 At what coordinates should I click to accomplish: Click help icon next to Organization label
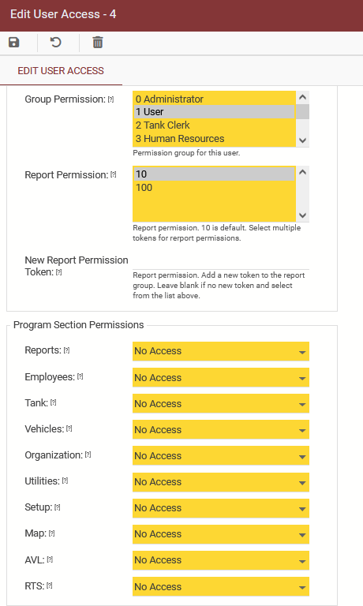coord(88,454)
